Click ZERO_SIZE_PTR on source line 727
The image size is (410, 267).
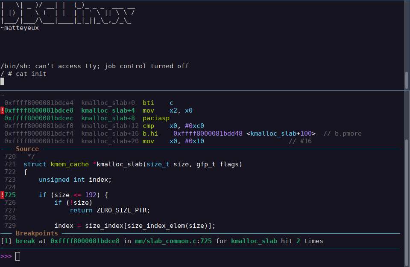123,210
